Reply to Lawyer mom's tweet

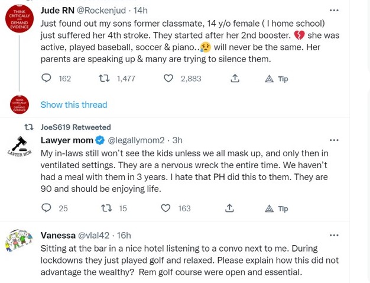(x=47, y=208)
